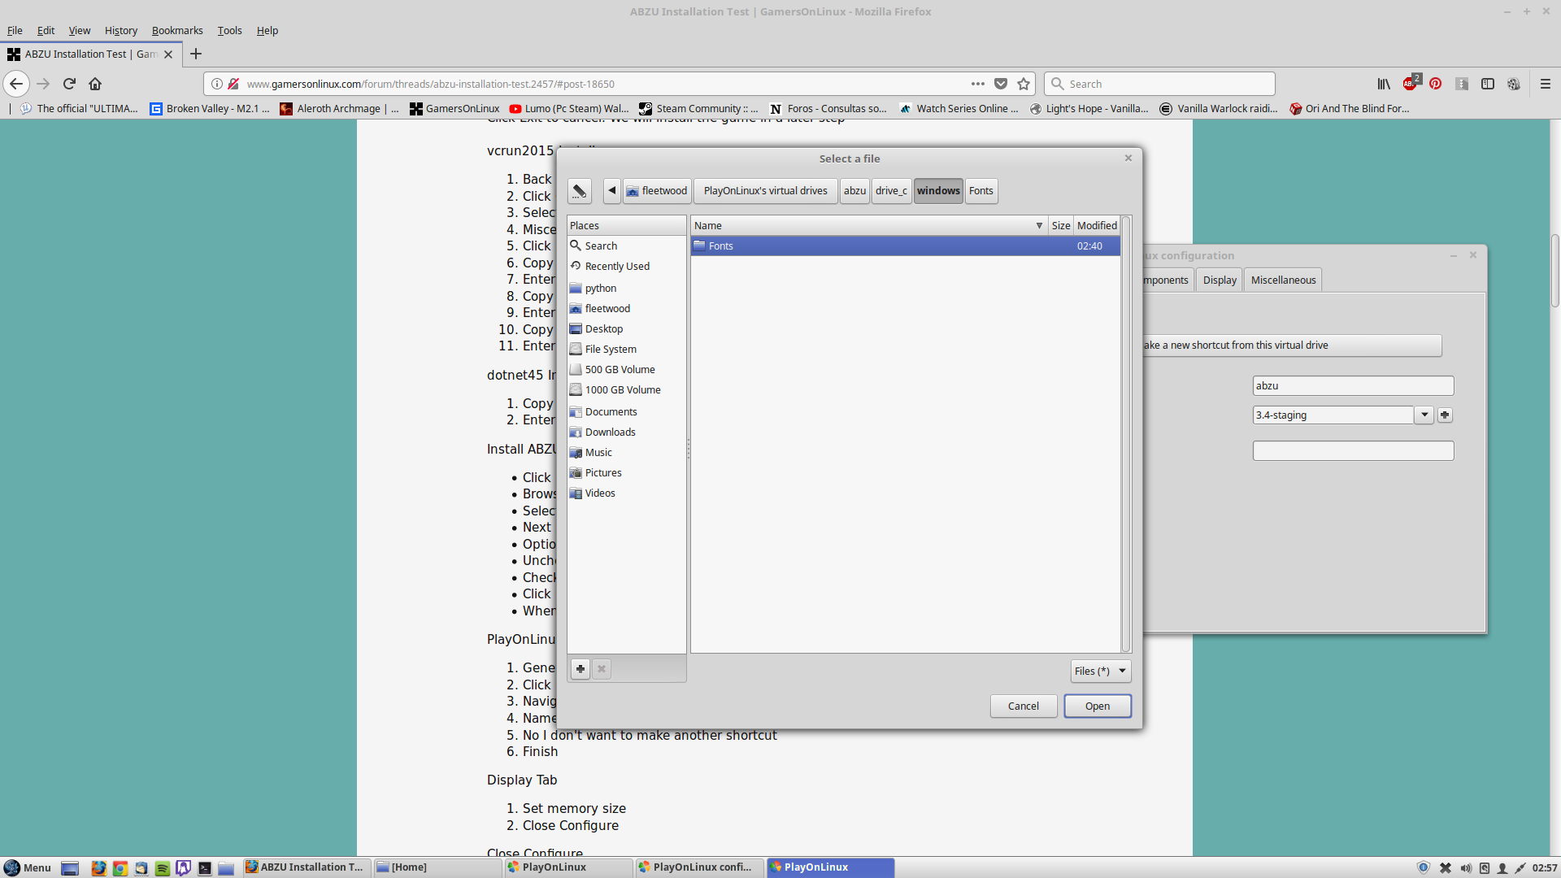Open Recently Used in Places
The image size is (1561, 878).
[626, 266]
